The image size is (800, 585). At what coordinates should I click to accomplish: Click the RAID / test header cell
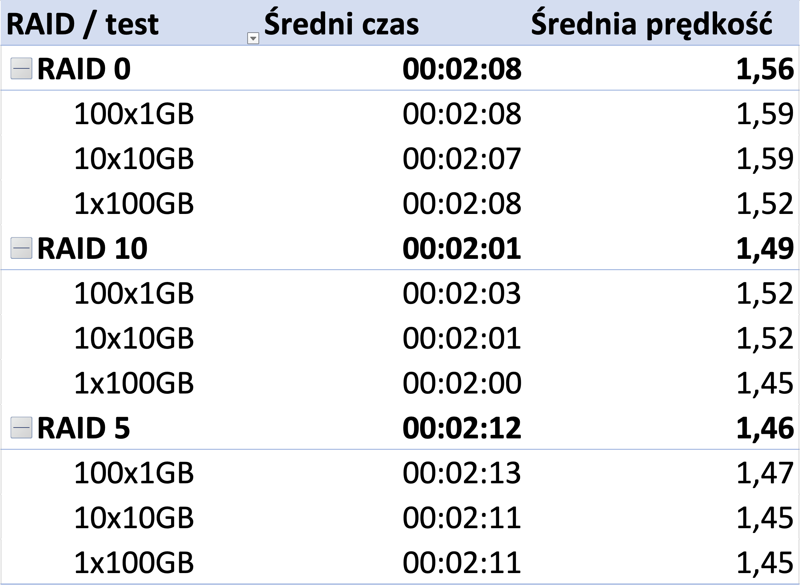82,25
